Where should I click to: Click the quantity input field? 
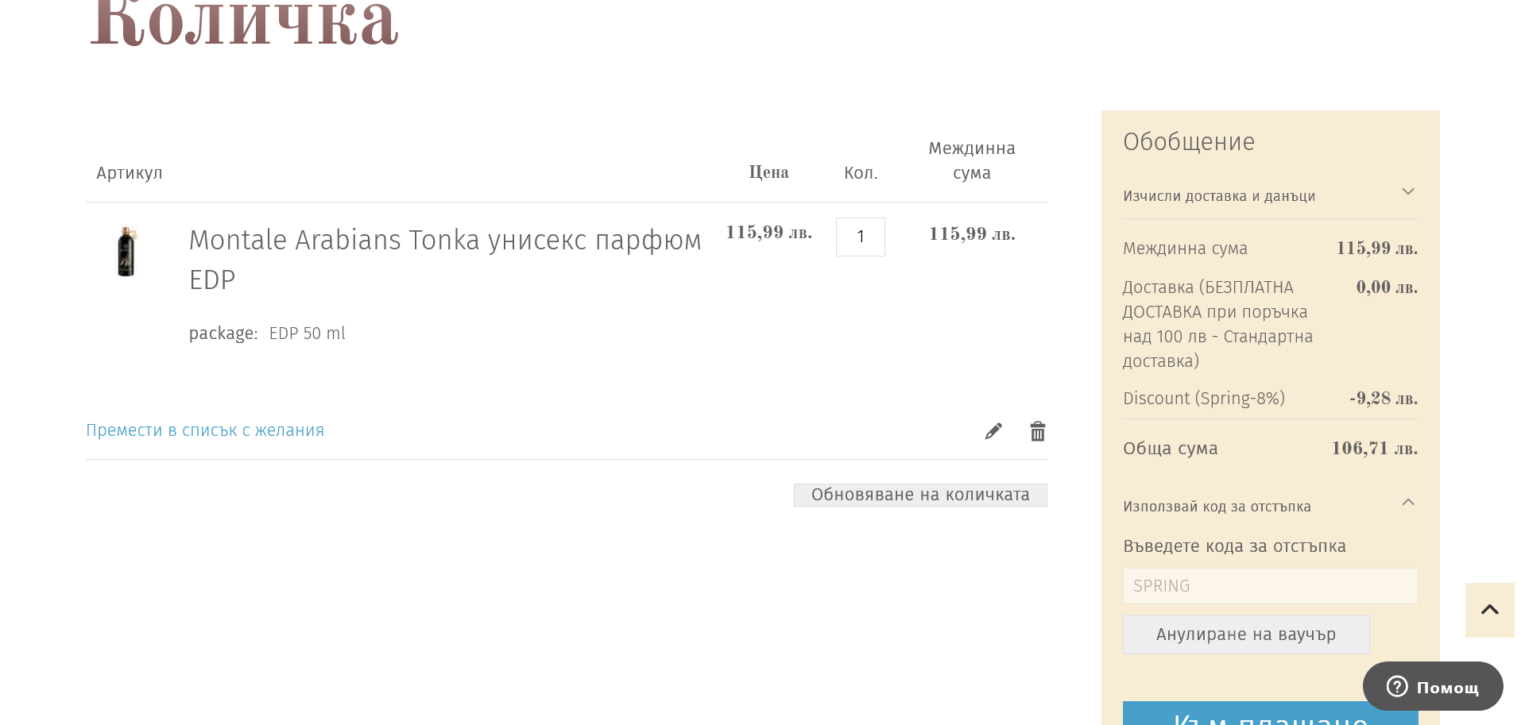tap(861, 237)
